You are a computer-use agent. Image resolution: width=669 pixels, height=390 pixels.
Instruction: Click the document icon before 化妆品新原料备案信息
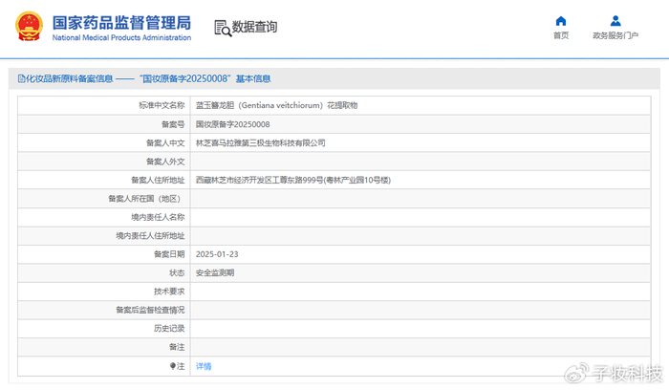tap(21, 78)
